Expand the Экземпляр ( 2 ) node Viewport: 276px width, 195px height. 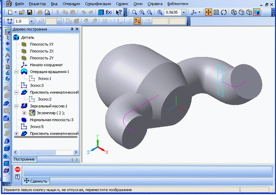point(24,112)
